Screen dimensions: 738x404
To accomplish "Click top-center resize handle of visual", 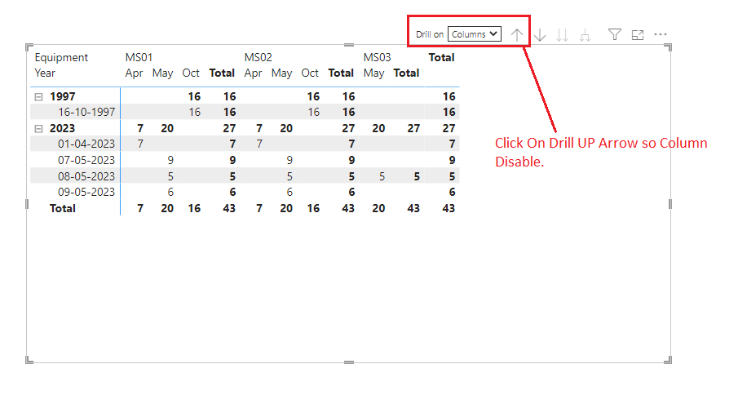I will [349, 45].
